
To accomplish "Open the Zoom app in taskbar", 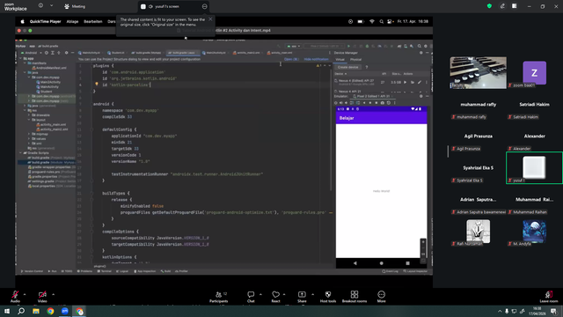I will click(64, 311).
